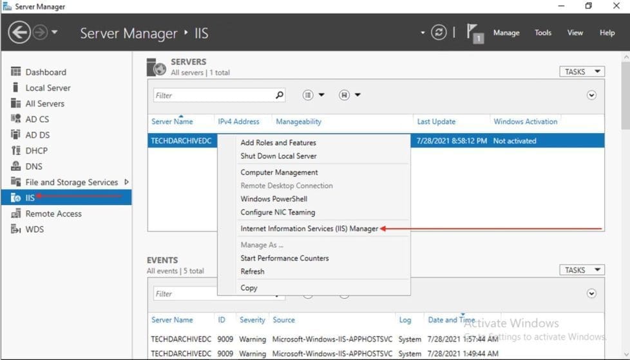Choose Add Roles and Features
Image resolution: width=630 pixels, height=360 pixels.
pos(278,143)
